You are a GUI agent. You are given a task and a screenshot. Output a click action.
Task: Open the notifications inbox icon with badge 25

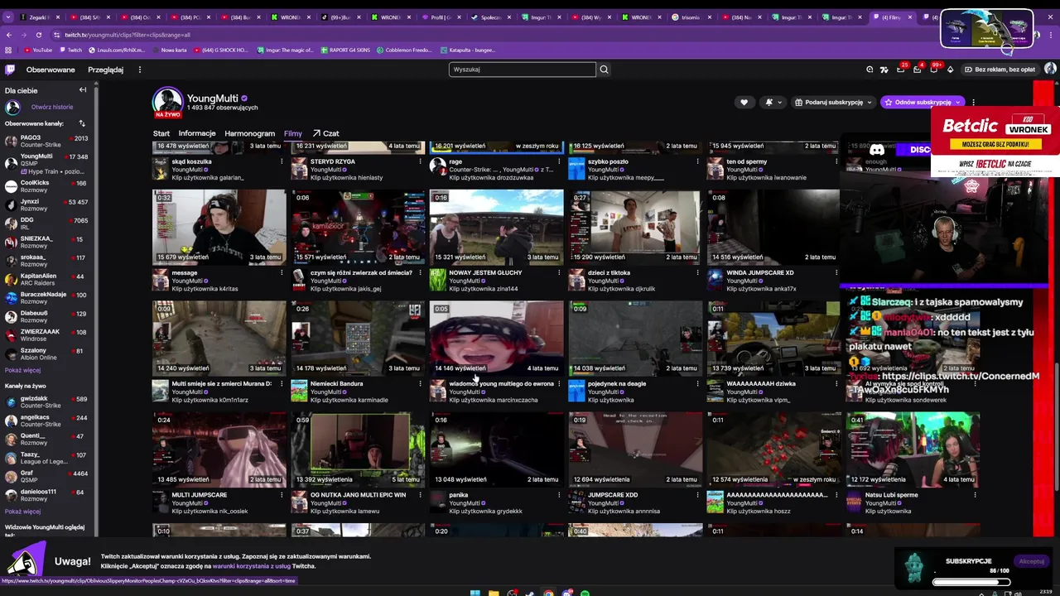point(900,70)
